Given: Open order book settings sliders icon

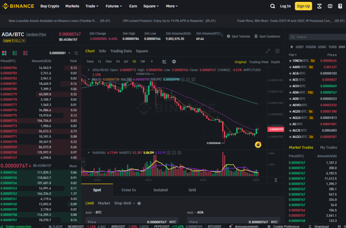Looking at the screenshot, I should coord(76,53).
